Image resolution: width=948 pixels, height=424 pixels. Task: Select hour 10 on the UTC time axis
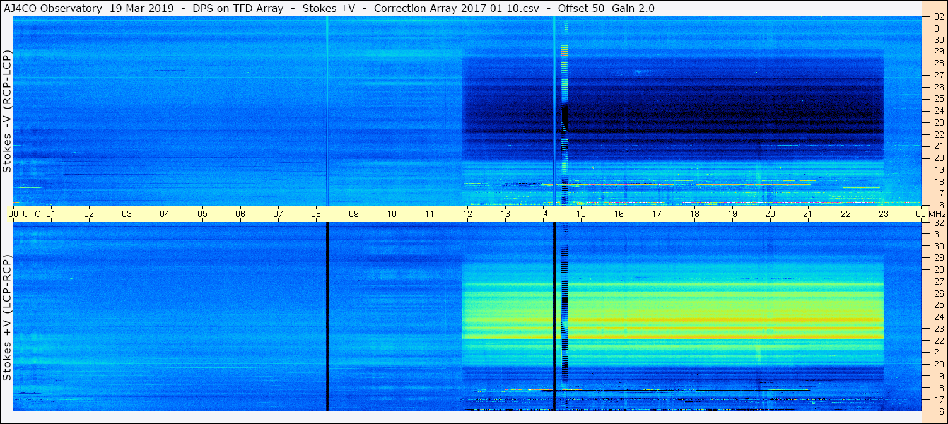click(x=392, y=214)
